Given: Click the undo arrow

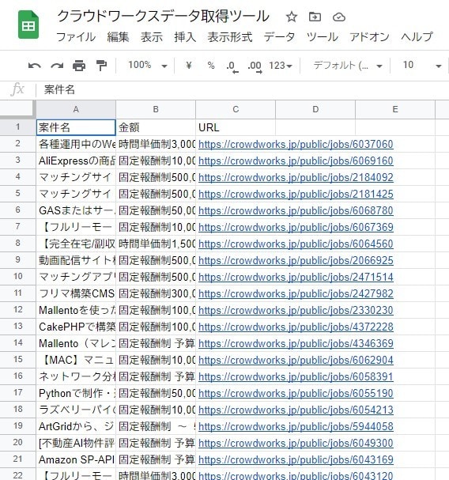Looking at the screenshot, I should tap(34, 66).
